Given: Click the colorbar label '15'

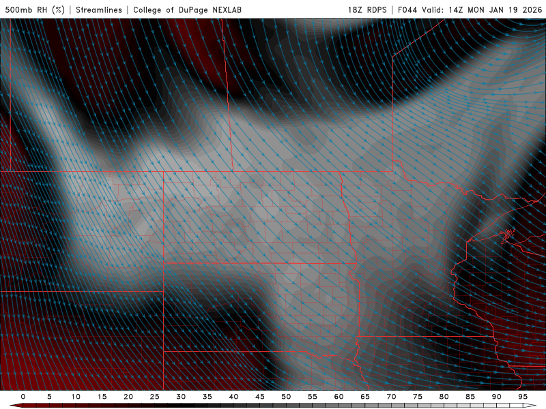Looking at the screenshot, I should click(102, 397).
